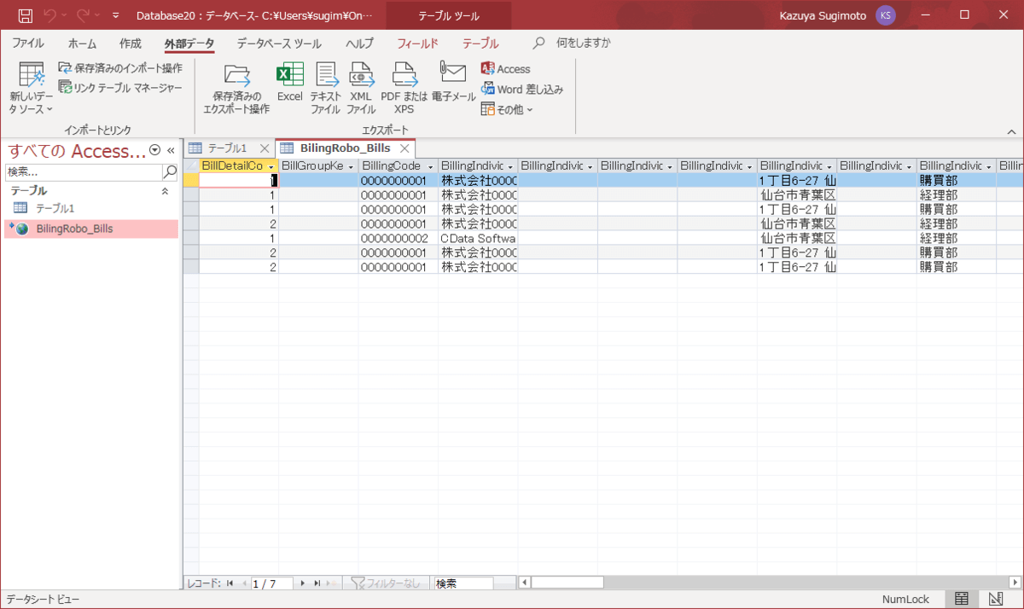Select BilingRobo_Bills linked table in navigation
The height and width of the screenshot is (609, 1024).
[91, 229]
